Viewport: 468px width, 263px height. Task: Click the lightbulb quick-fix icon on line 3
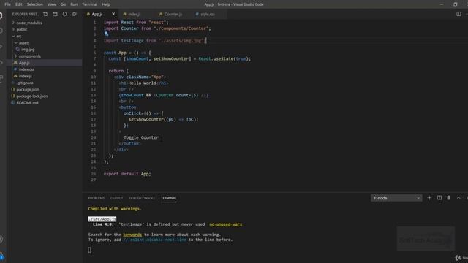click(106, 34)
